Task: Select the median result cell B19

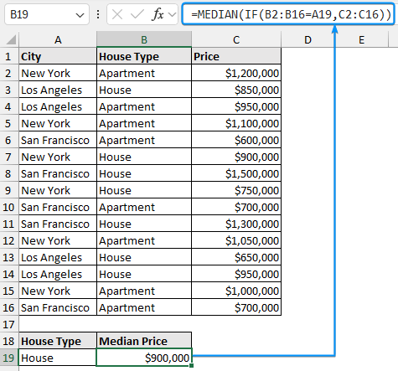Action: [x=144, y=358]
